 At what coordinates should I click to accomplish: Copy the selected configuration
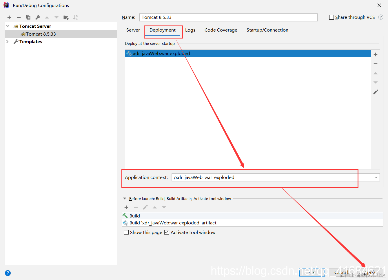(x=28, y=17)
